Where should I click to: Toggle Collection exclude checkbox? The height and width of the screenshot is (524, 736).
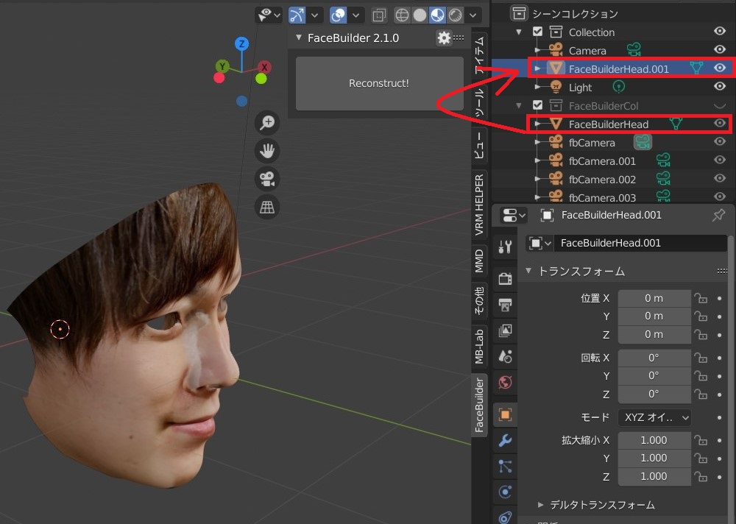point(537,32)
